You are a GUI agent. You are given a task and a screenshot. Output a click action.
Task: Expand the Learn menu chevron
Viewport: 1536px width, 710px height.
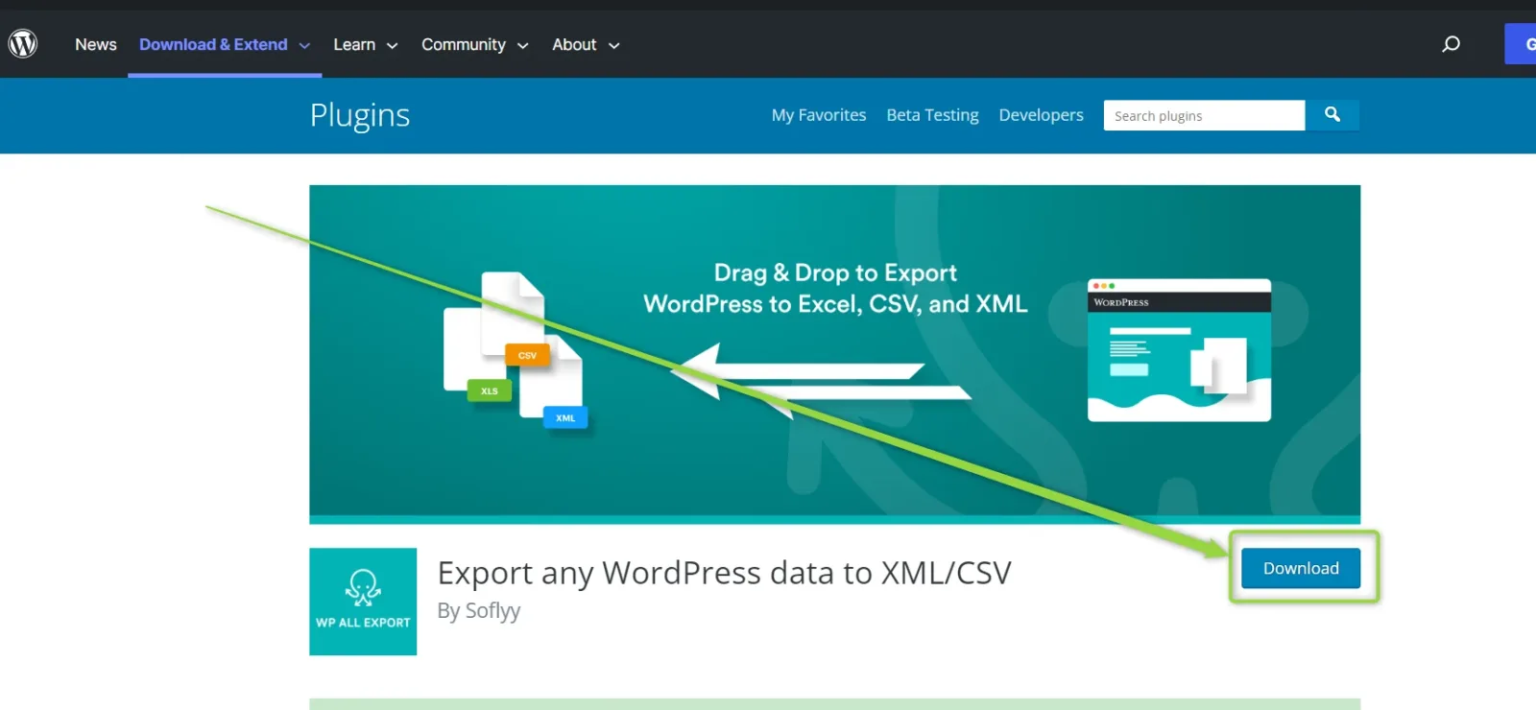(392, 45)
